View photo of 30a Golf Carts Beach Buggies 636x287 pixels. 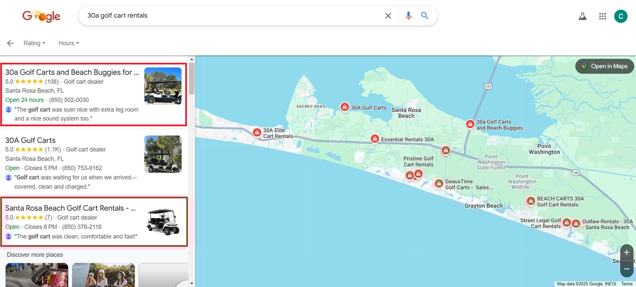pos(163,86)
